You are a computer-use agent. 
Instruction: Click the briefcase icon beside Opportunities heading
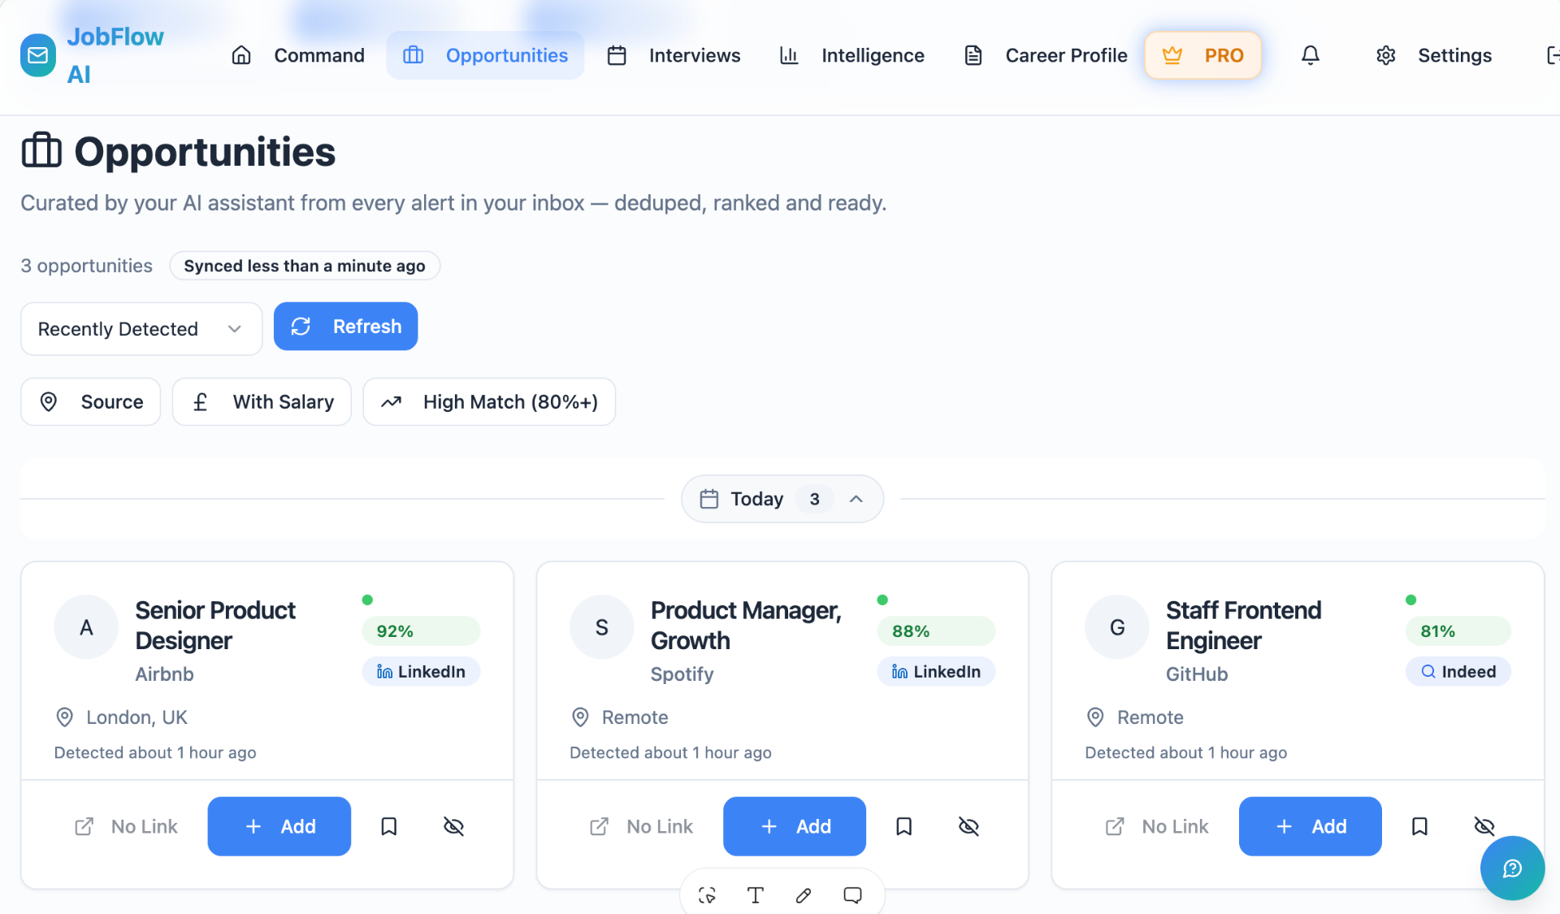click(x=41, y=150)
